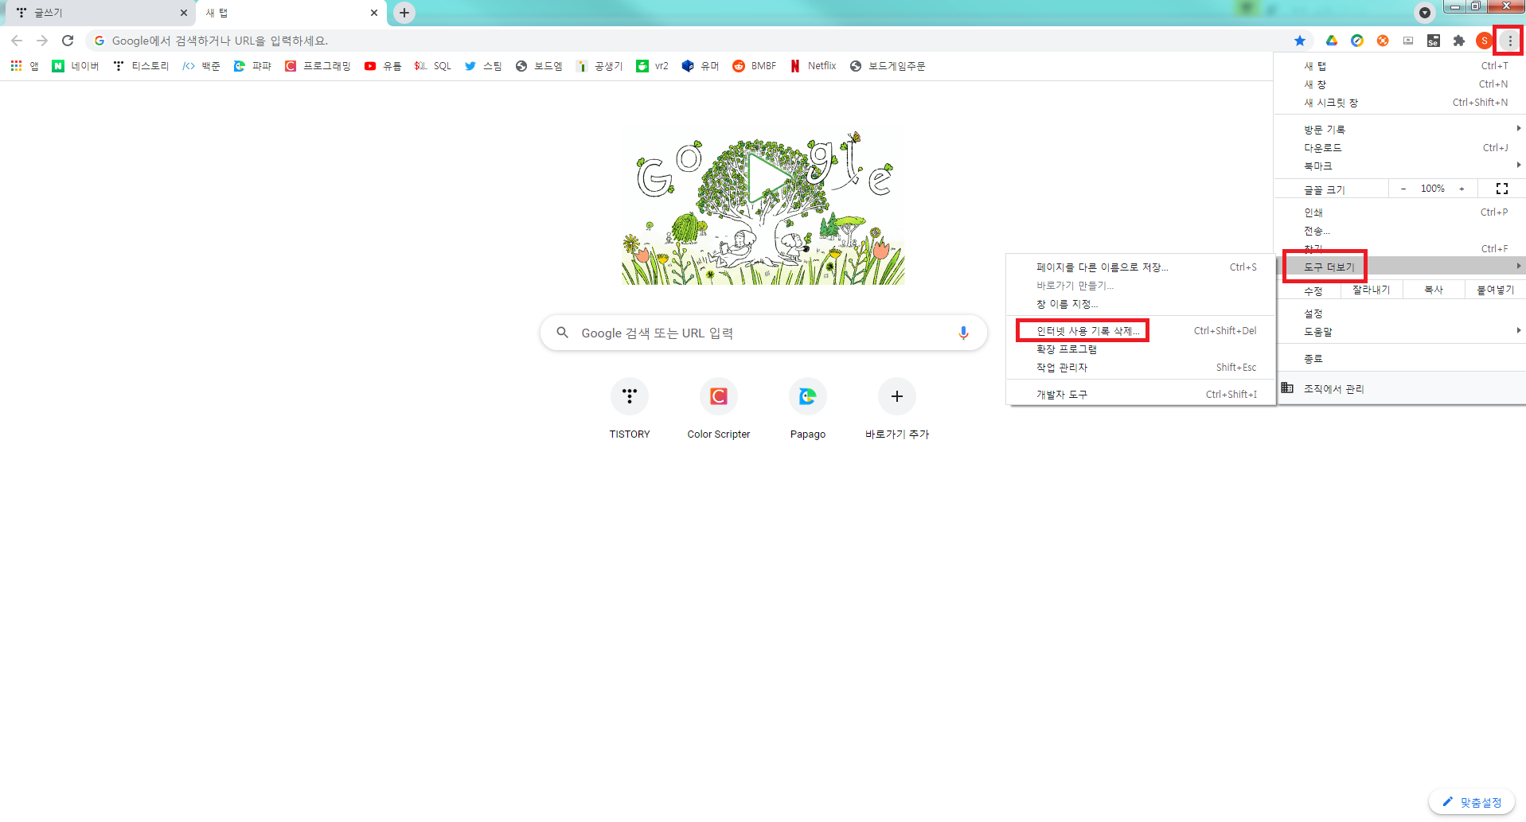Open the 공생기 bookmark
The width and height of the screenshot is (1526, 822).
[x=600, y=66]
